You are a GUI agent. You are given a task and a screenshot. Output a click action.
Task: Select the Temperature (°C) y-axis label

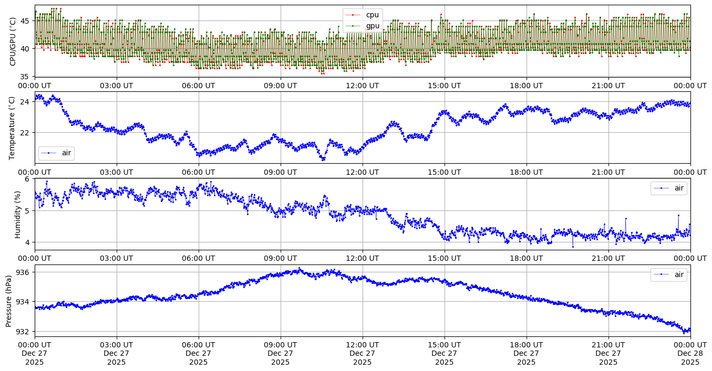[13, 128]
